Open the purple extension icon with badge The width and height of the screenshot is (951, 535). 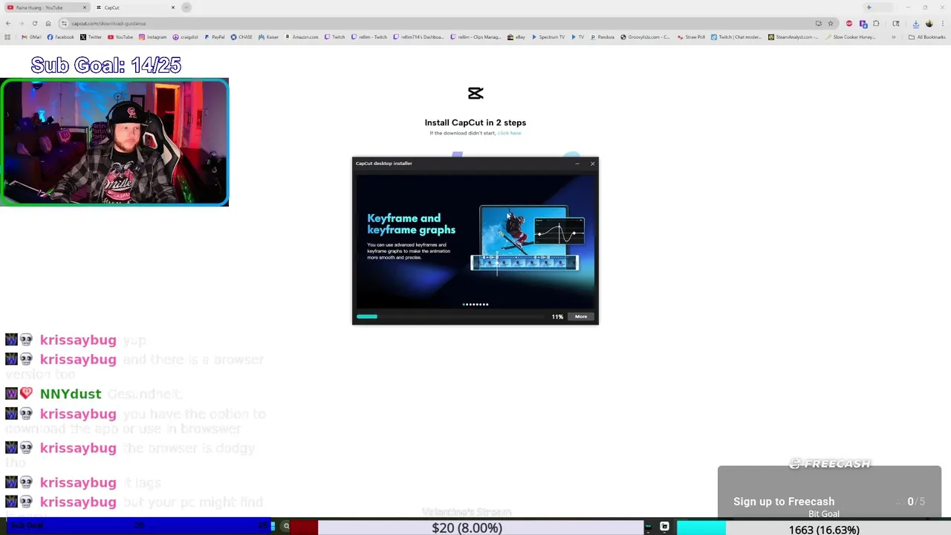(x=863, y=24)
